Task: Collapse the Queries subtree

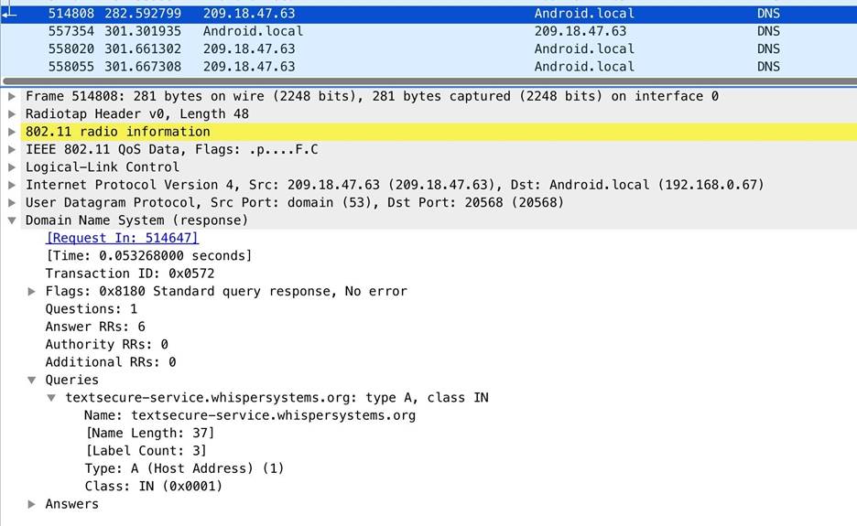Action: coord(32,380)
